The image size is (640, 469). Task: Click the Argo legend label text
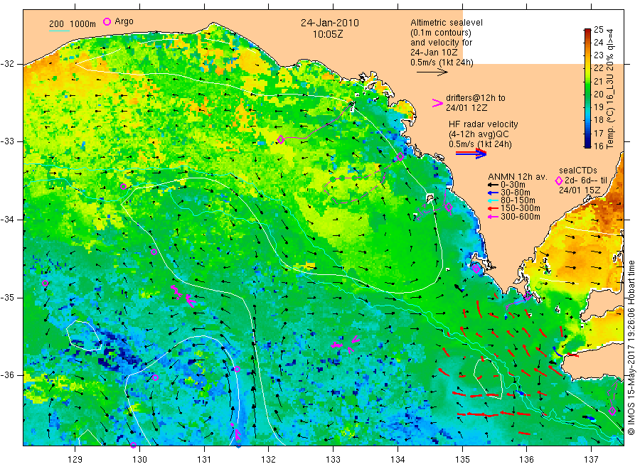point(124,21)
